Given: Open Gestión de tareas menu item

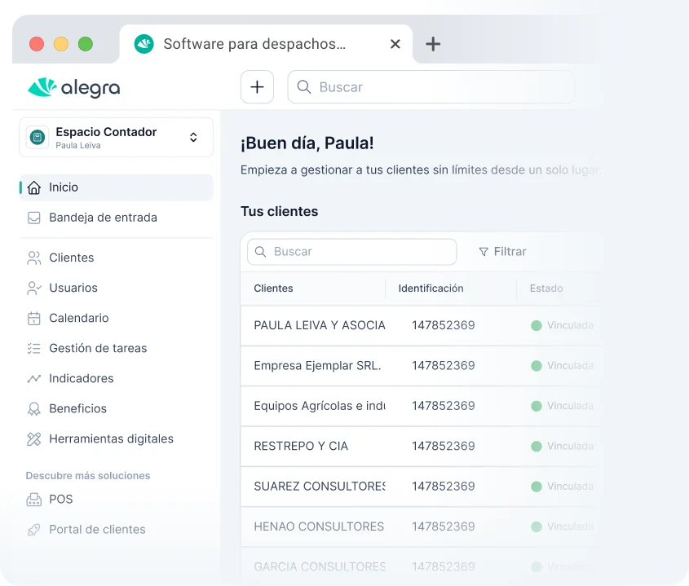Looking at the screenshot, I should pyautogui.click(x=98, y=348).
